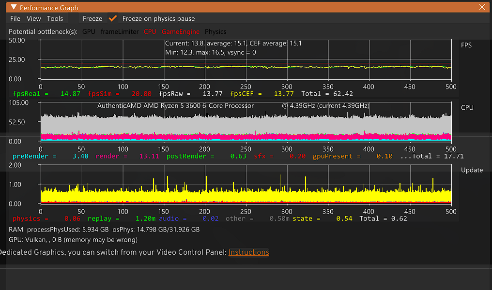The width and height of the screenshot is (492, 290).
Task: Click the 4.39GHz clock speed text
Action: tap(325, 105)
